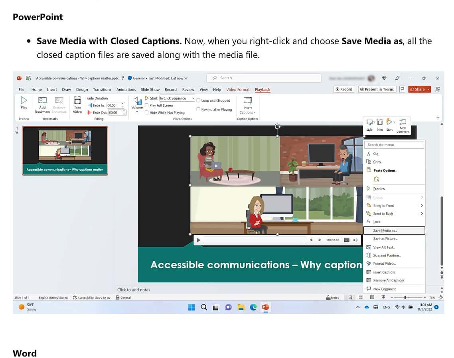
Task: Switch to the Playback ribbon tab
Action: (263, 89)
